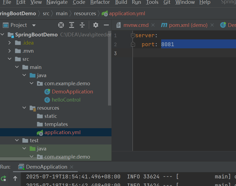Click resources in the breadcrumb path
Screen dimensions: 236x186
85,13
